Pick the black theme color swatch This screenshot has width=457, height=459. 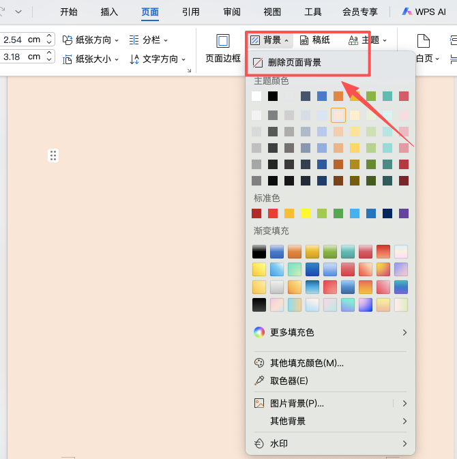tap(273, 96)
